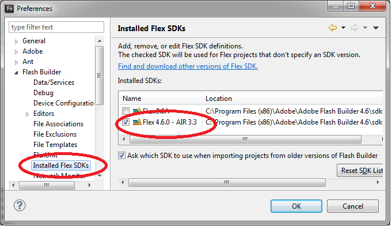
Task: Check the first SDK checkbox in list
Action: pos(125,111)
